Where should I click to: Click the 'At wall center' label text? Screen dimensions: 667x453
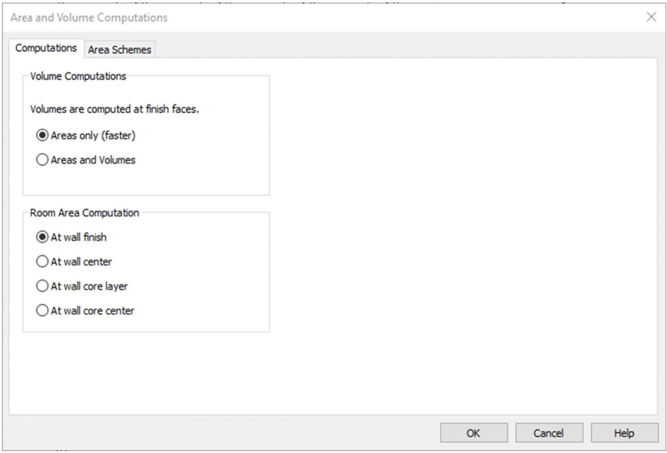point(82,261)
